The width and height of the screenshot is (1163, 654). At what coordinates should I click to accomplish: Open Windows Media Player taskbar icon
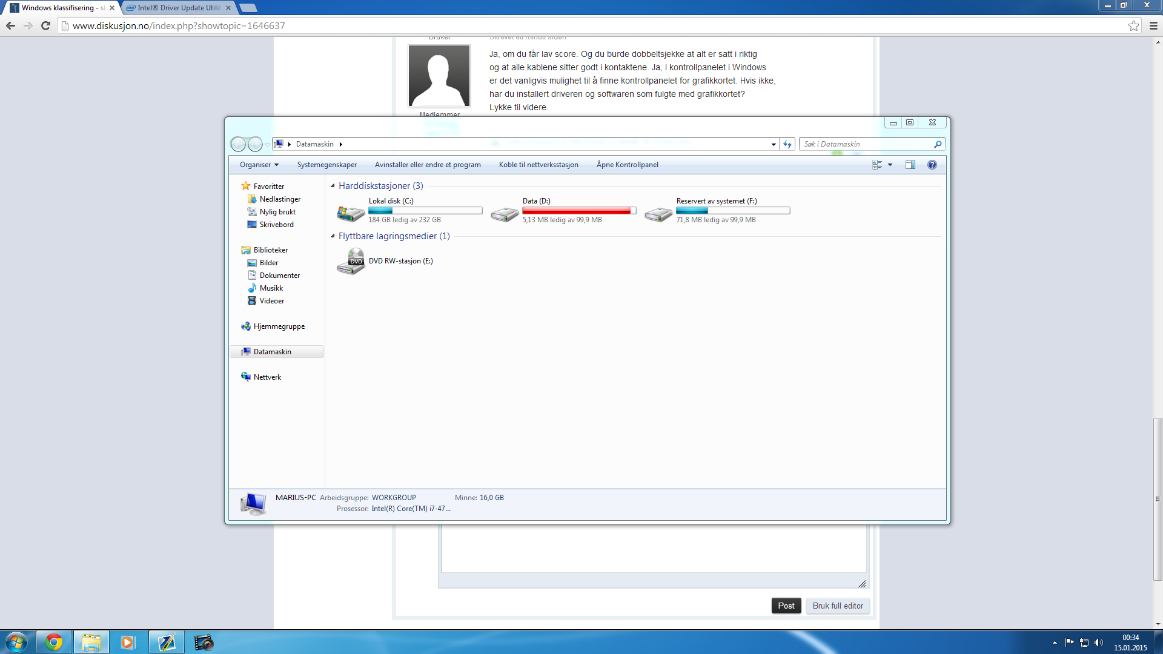127,642
